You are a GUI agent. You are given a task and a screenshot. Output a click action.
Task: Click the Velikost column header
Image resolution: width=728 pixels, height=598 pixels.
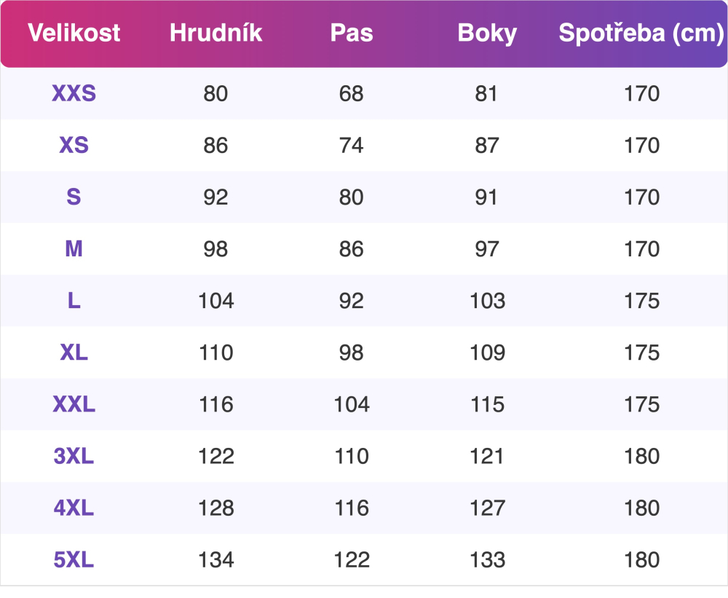point(74,33)
